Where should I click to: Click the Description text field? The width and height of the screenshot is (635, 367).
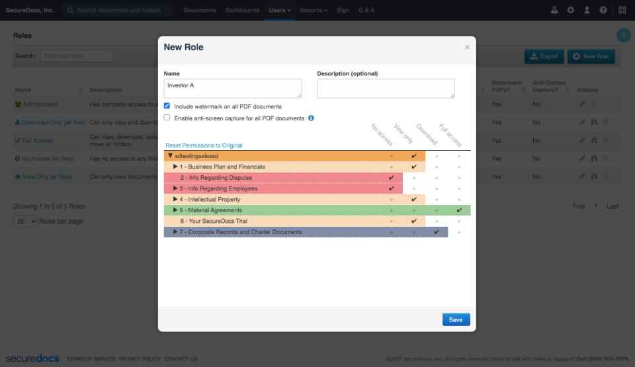click(386, 88)
